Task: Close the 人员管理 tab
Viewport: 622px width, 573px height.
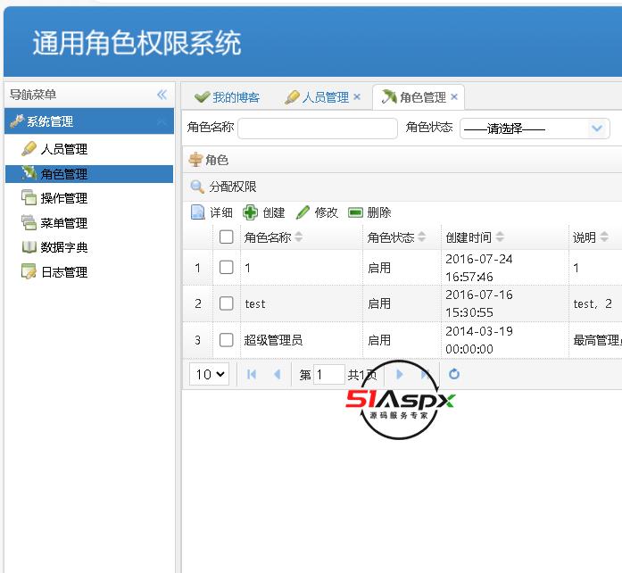Action: pyautogui.click(x=357, y=96)
